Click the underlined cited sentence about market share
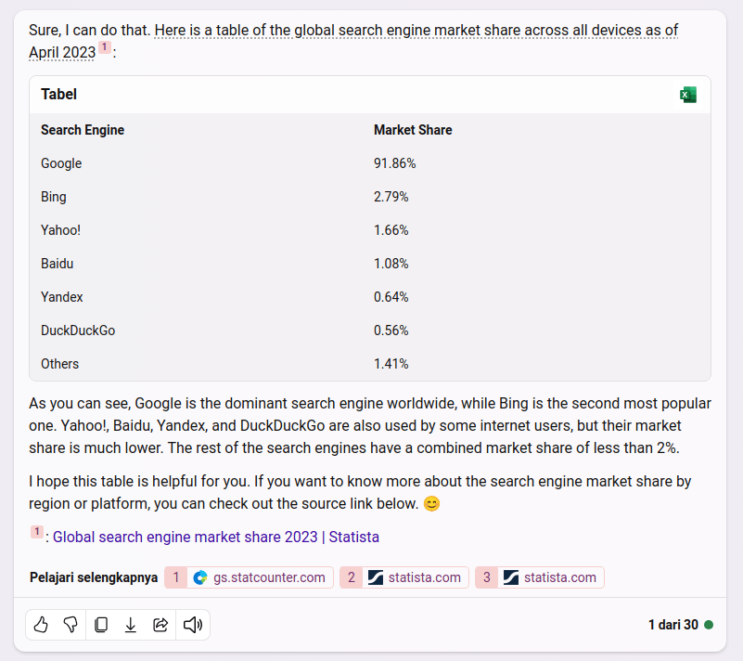The height and width of the screenshot is (661, 743). pos(416,31)
